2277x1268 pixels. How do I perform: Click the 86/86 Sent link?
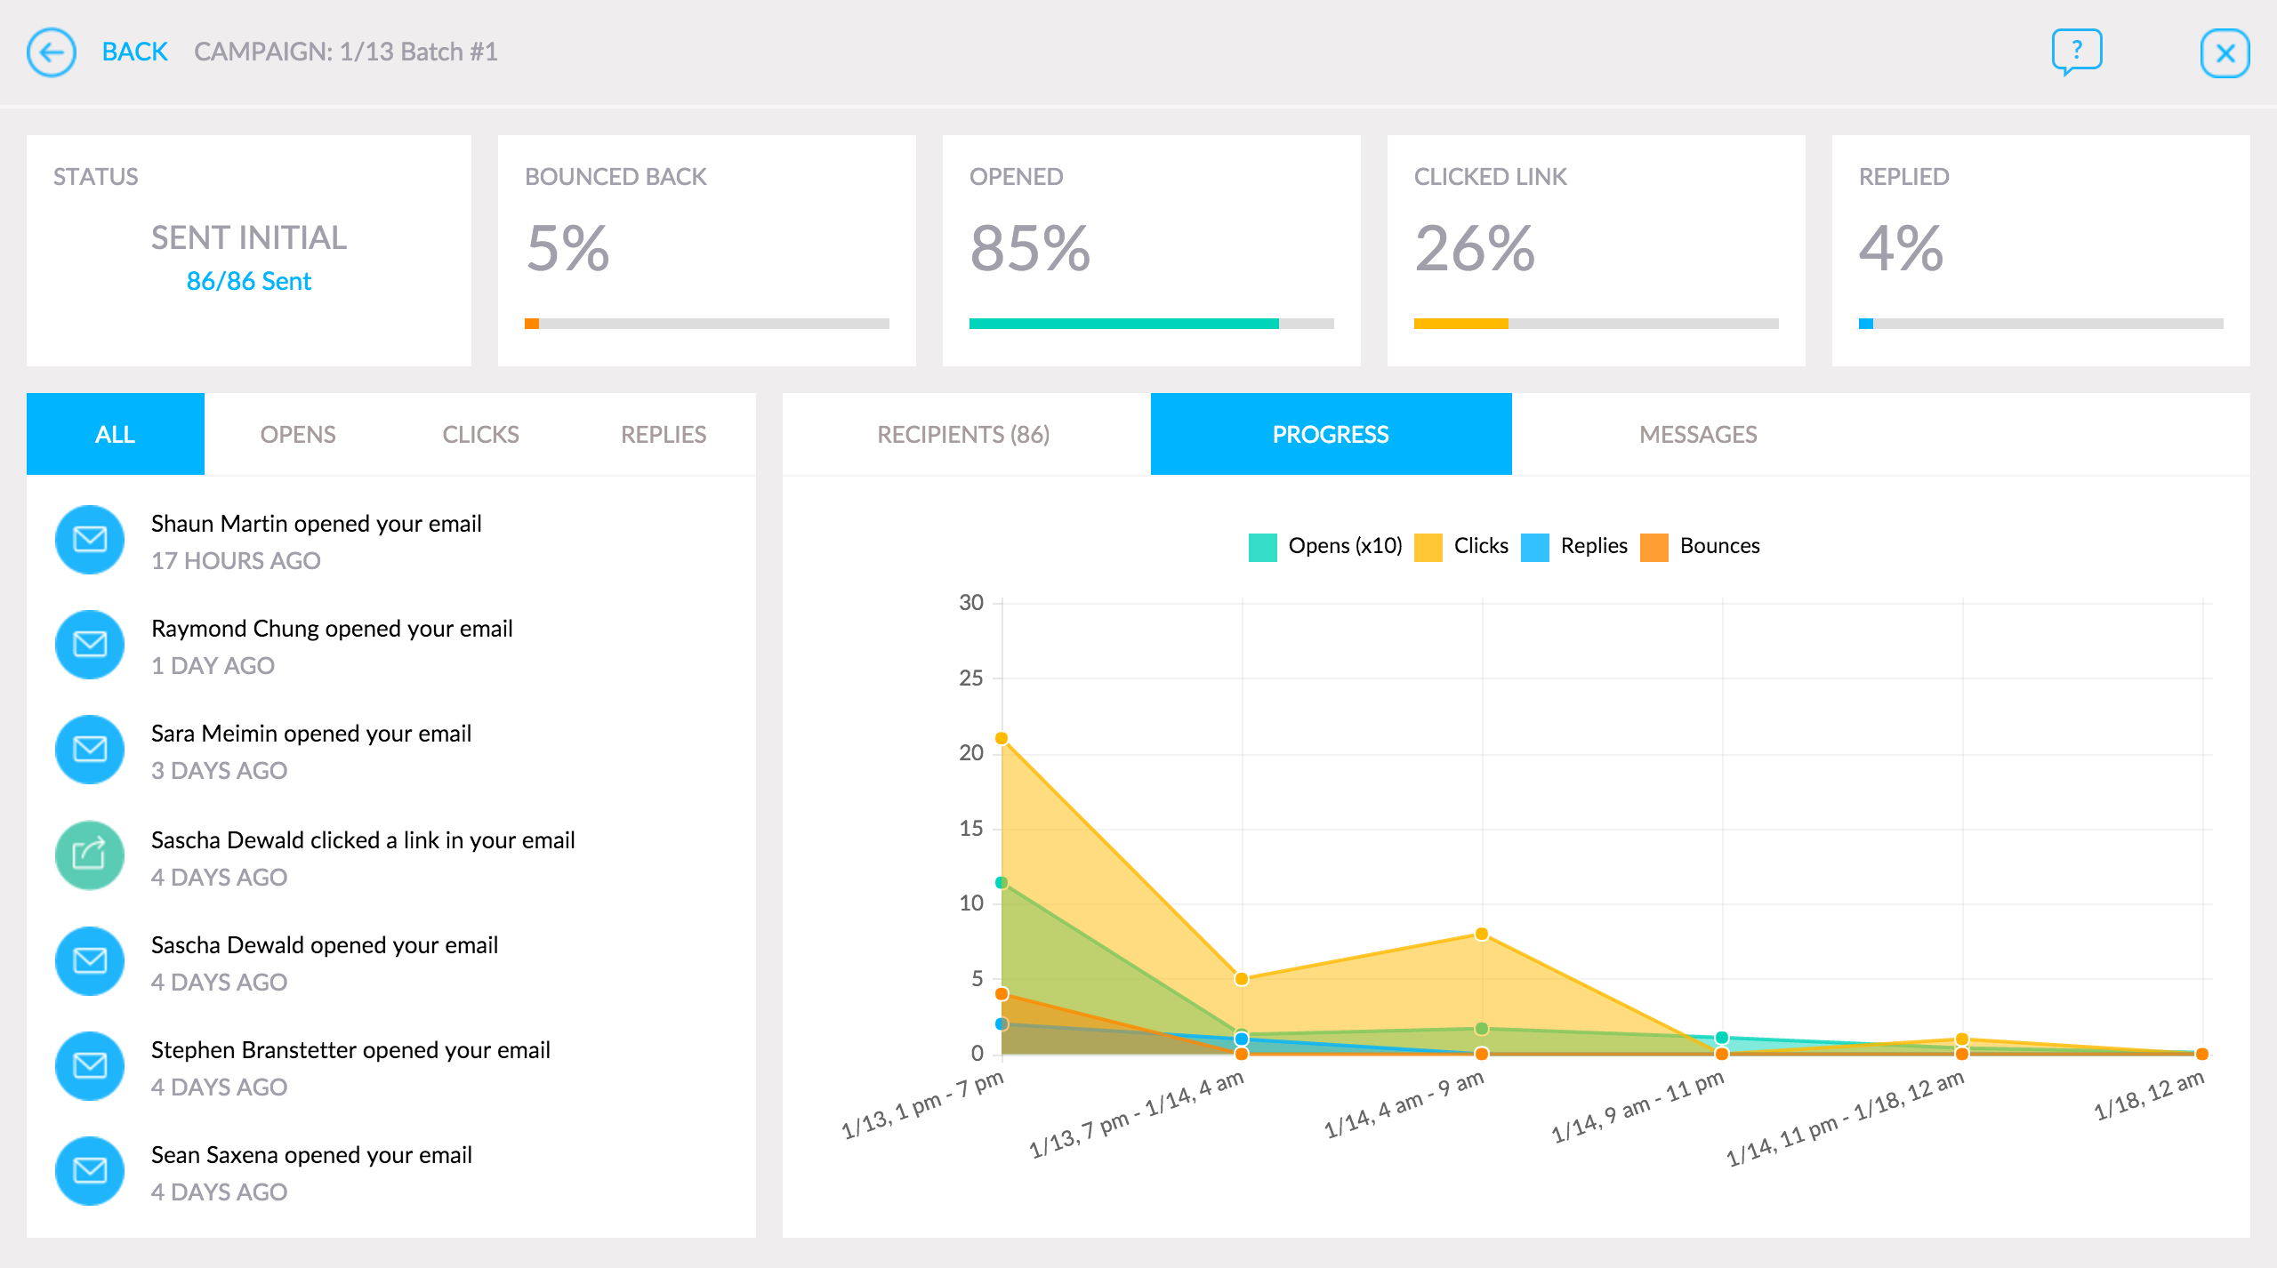tap(249, 281)
